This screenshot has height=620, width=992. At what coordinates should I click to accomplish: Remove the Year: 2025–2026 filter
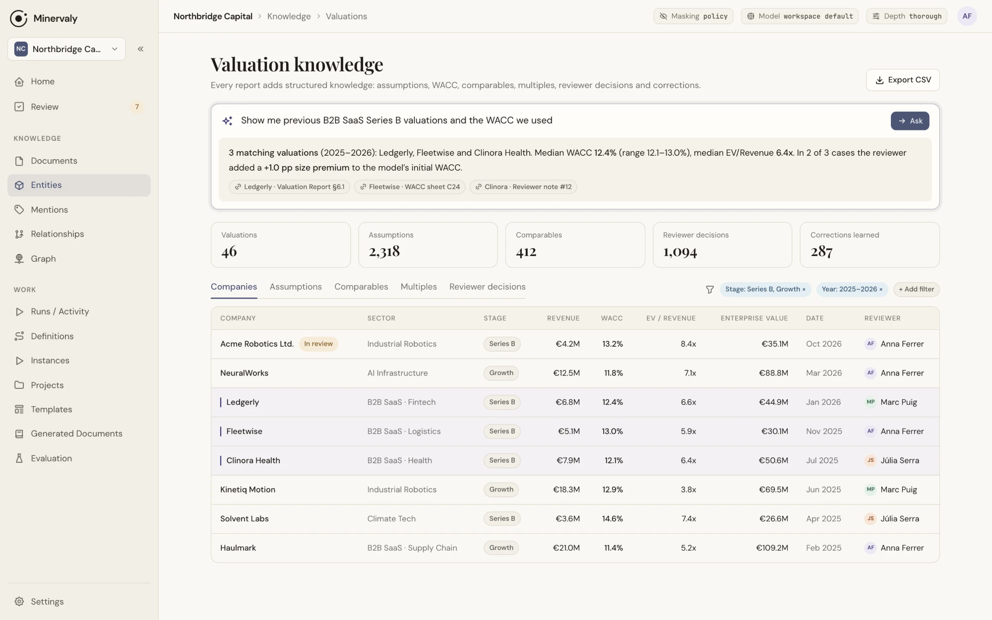pyautogui.click(x=881, y=290)
